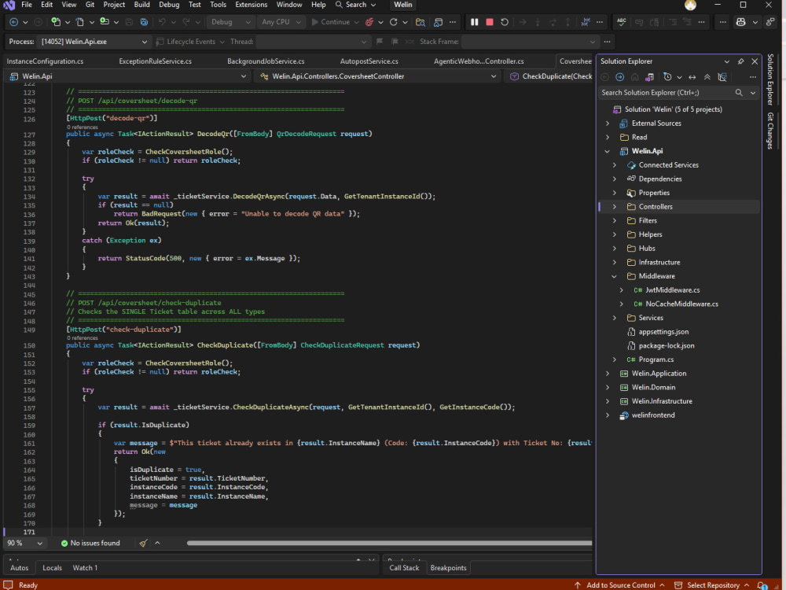
Task: Open the Any CPU platform dropdown
Action: point(281,22)
